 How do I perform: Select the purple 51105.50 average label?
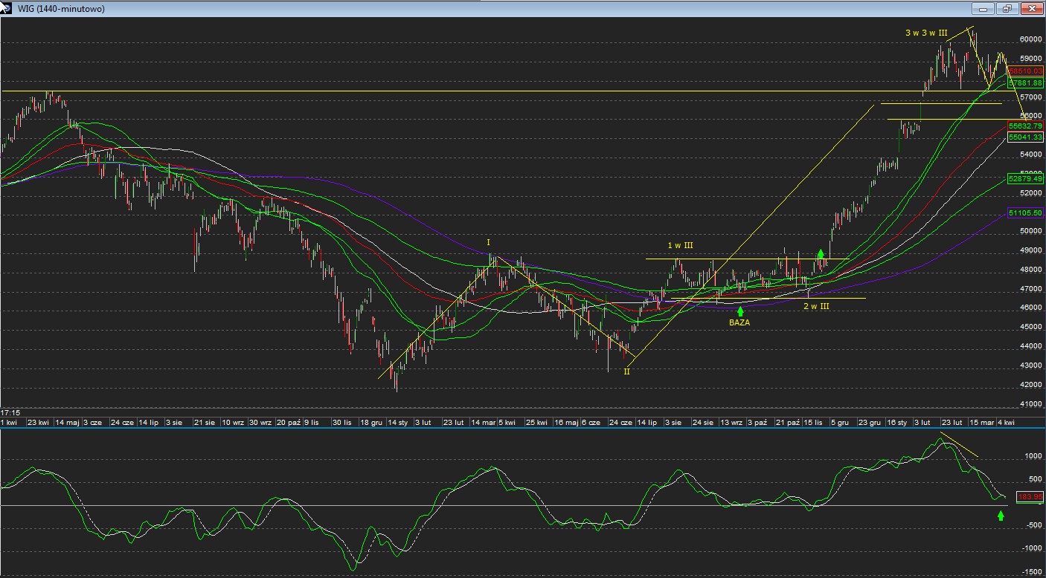[1025, 212]
